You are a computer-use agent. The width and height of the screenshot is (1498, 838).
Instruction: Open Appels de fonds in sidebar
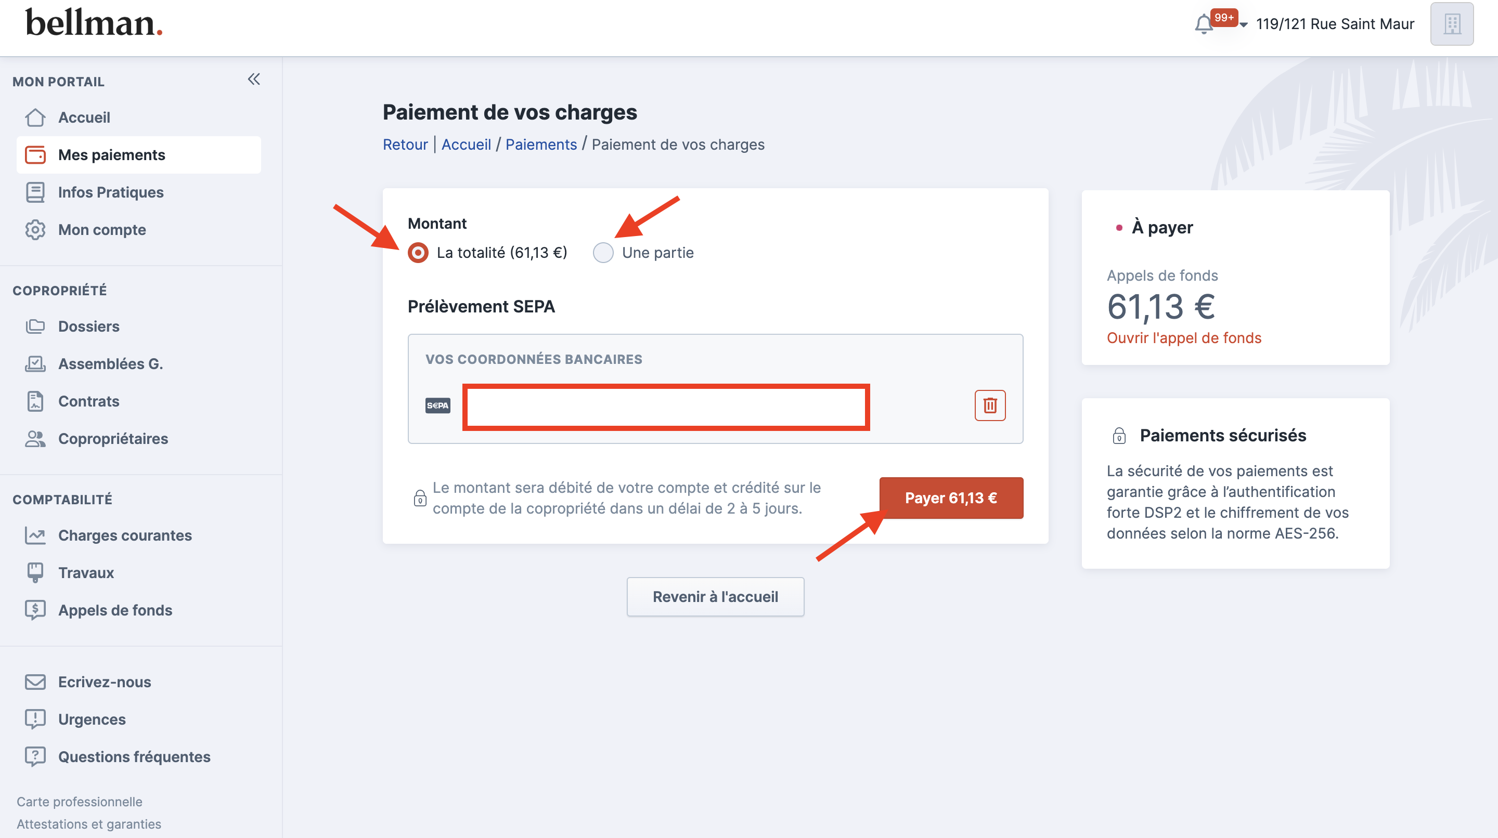click(115, 610)
